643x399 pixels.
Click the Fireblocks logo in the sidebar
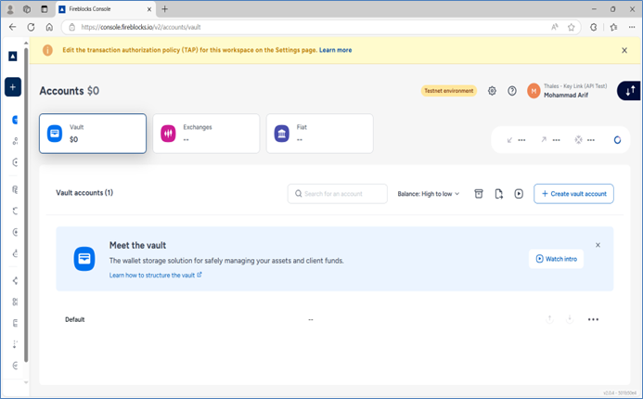pos(13,57)
